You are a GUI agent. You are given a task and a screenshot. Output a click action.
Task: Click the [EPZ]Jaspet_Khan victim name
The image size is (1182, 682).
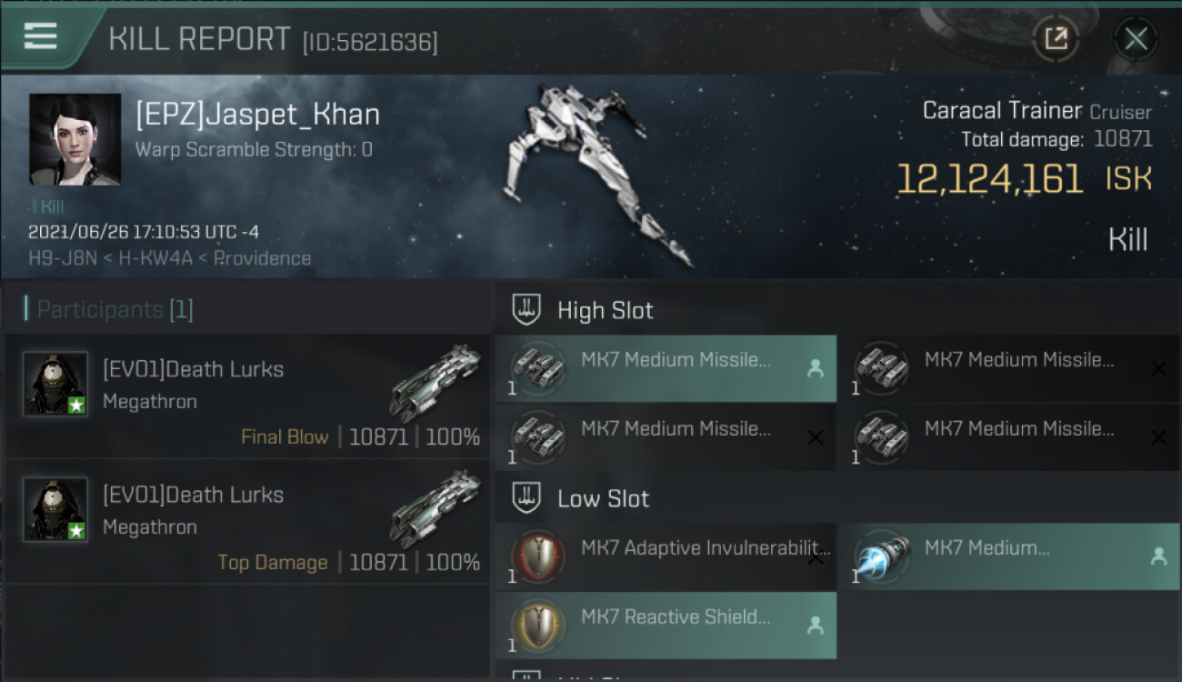pyautogui.click(x=257, y=115)
